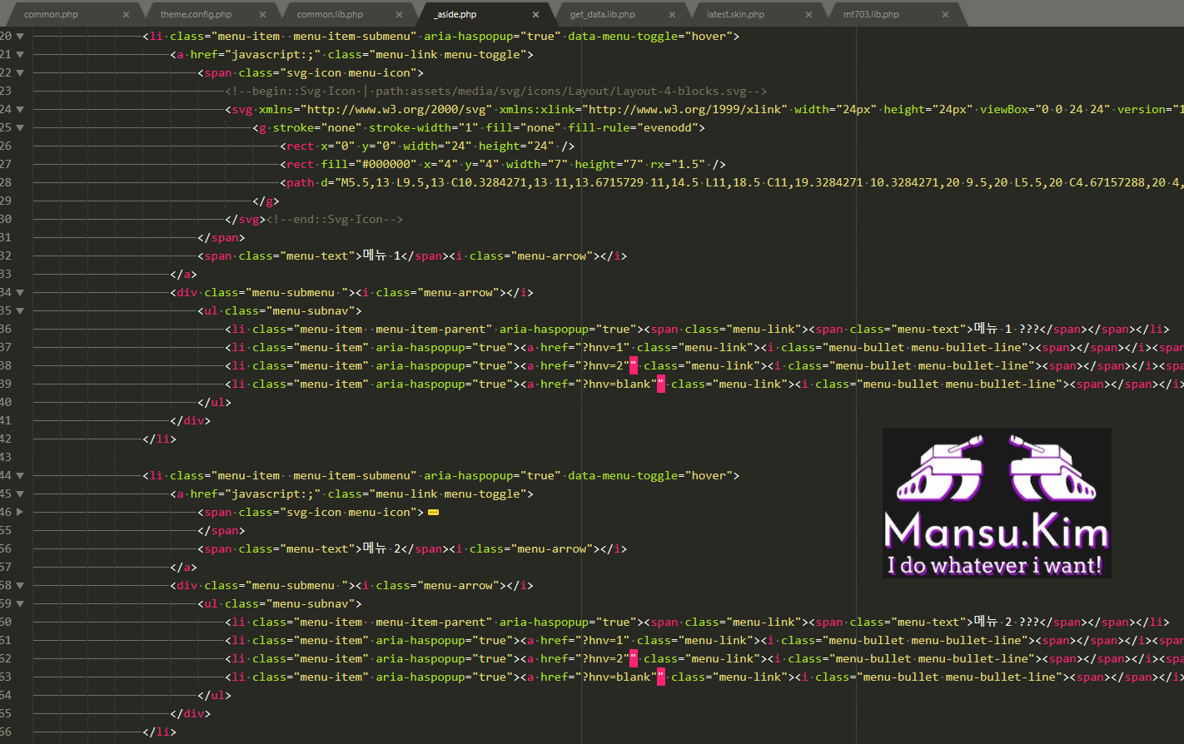Click the Mansu.Kim tank logo image
1184x744 pixels.
click(x=997, y=503)
